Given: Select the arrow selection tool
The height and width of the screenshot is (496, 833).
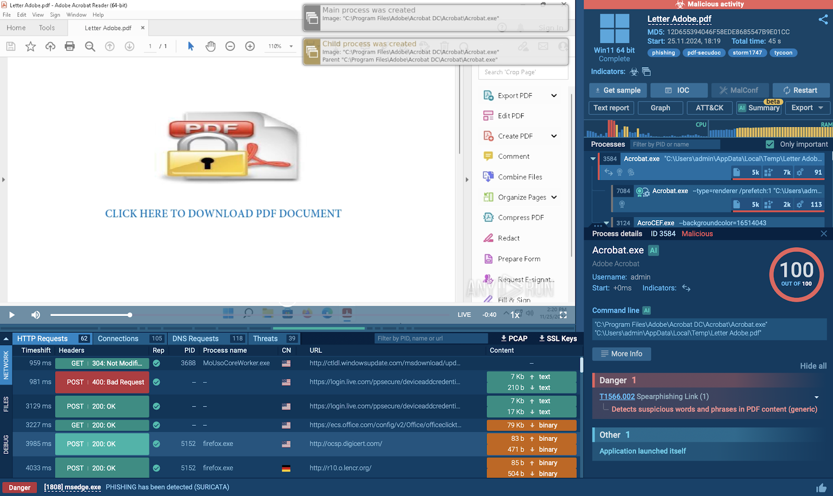Looking at the screenshot, I should [x=191, y=46].
